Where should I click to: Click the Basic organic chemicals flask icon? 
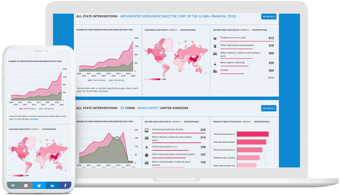(214, 62)
